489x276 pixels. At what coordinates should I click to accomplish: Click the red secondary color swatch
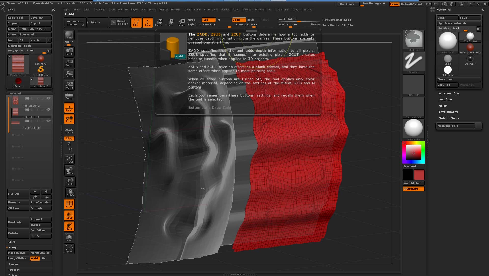click(419, 175)
